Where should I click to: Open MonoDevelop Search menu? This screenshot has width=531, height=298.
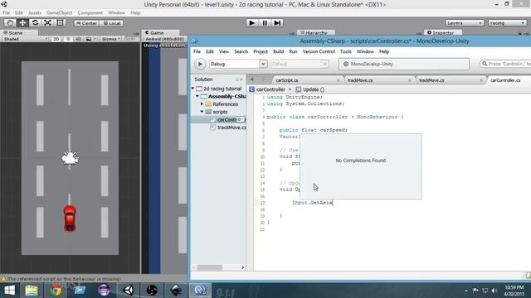tap(241, 51)
